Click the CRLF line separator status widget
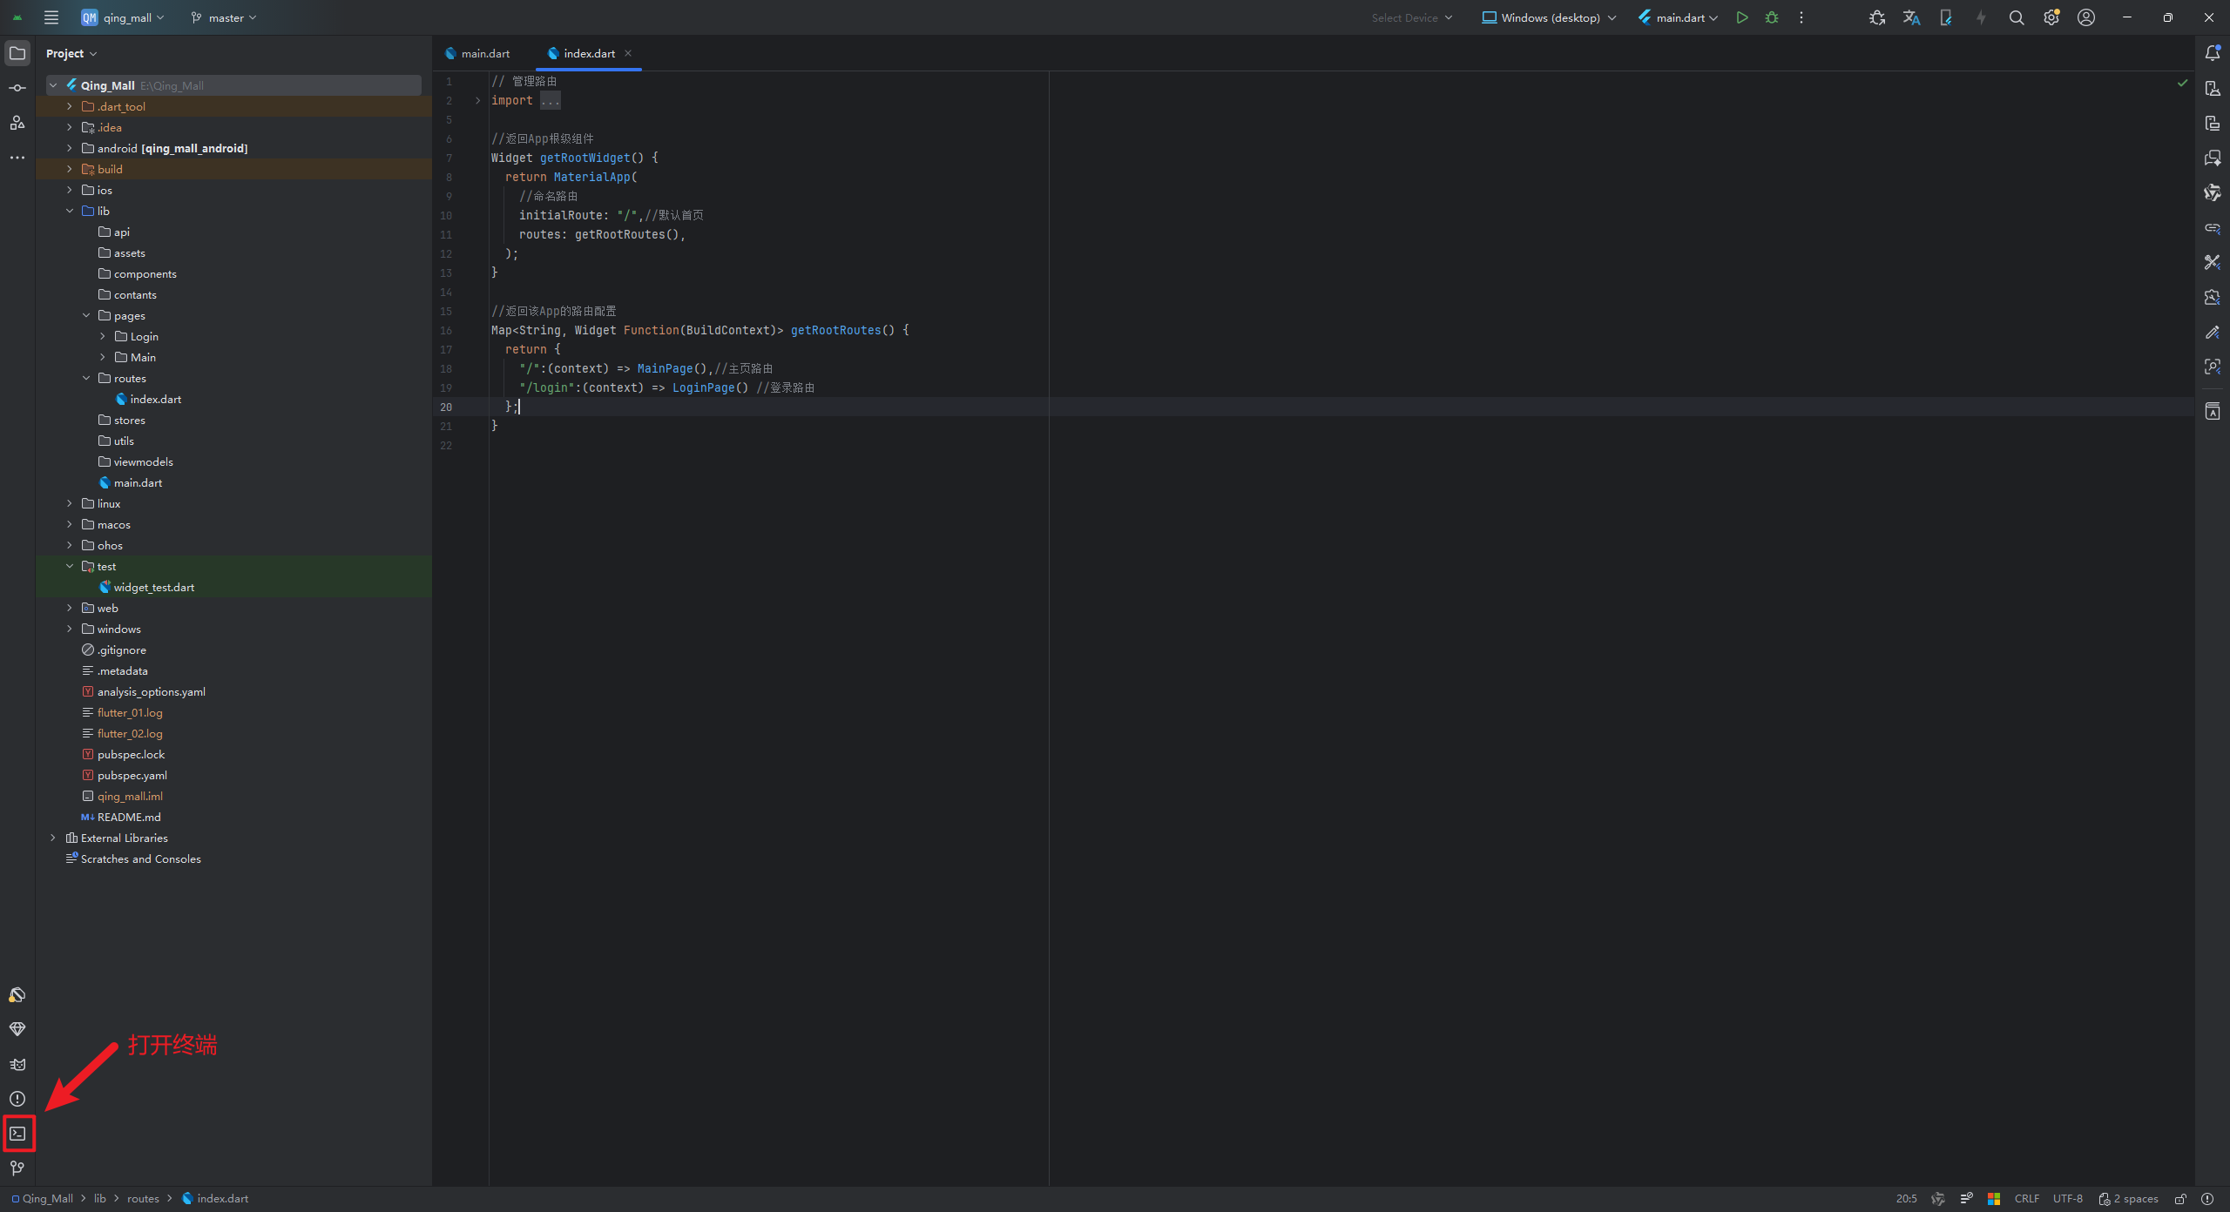The height and width of the screenshot is (1212, 2230). pyautogui.click(x=2026, y=1199)
